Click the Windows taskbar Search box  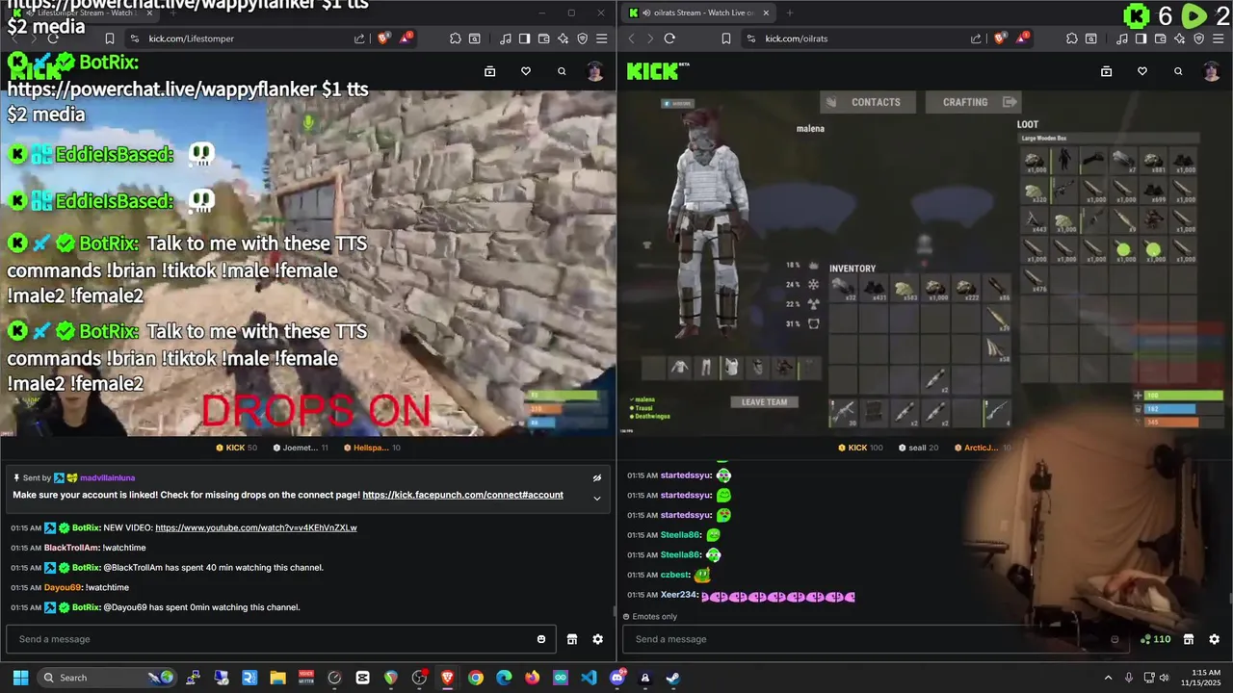coord(107,678)
